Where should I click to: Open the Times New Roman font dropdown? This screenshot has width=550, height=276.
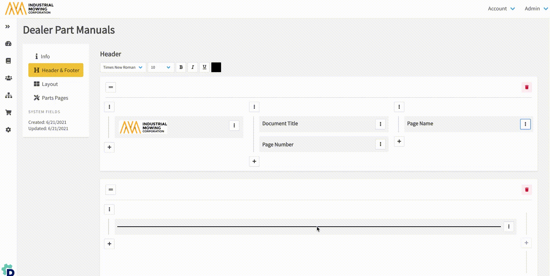pos(123,67)
